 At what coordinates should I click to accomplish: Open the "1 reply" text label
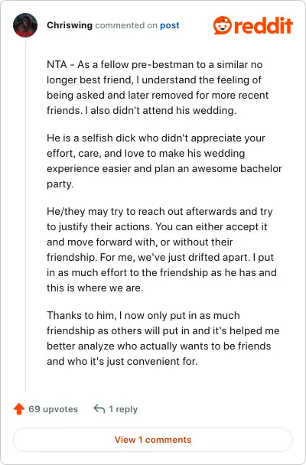click(123, 409)
